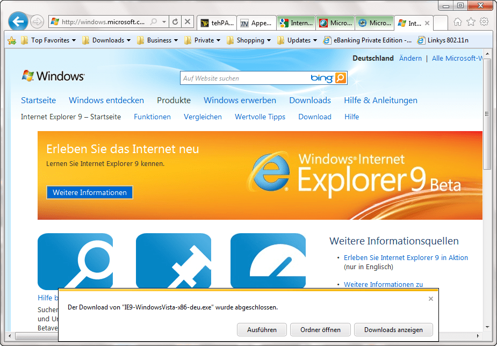Expand the Top Favorites folder
497x346 pixels.
click(48, 40)
